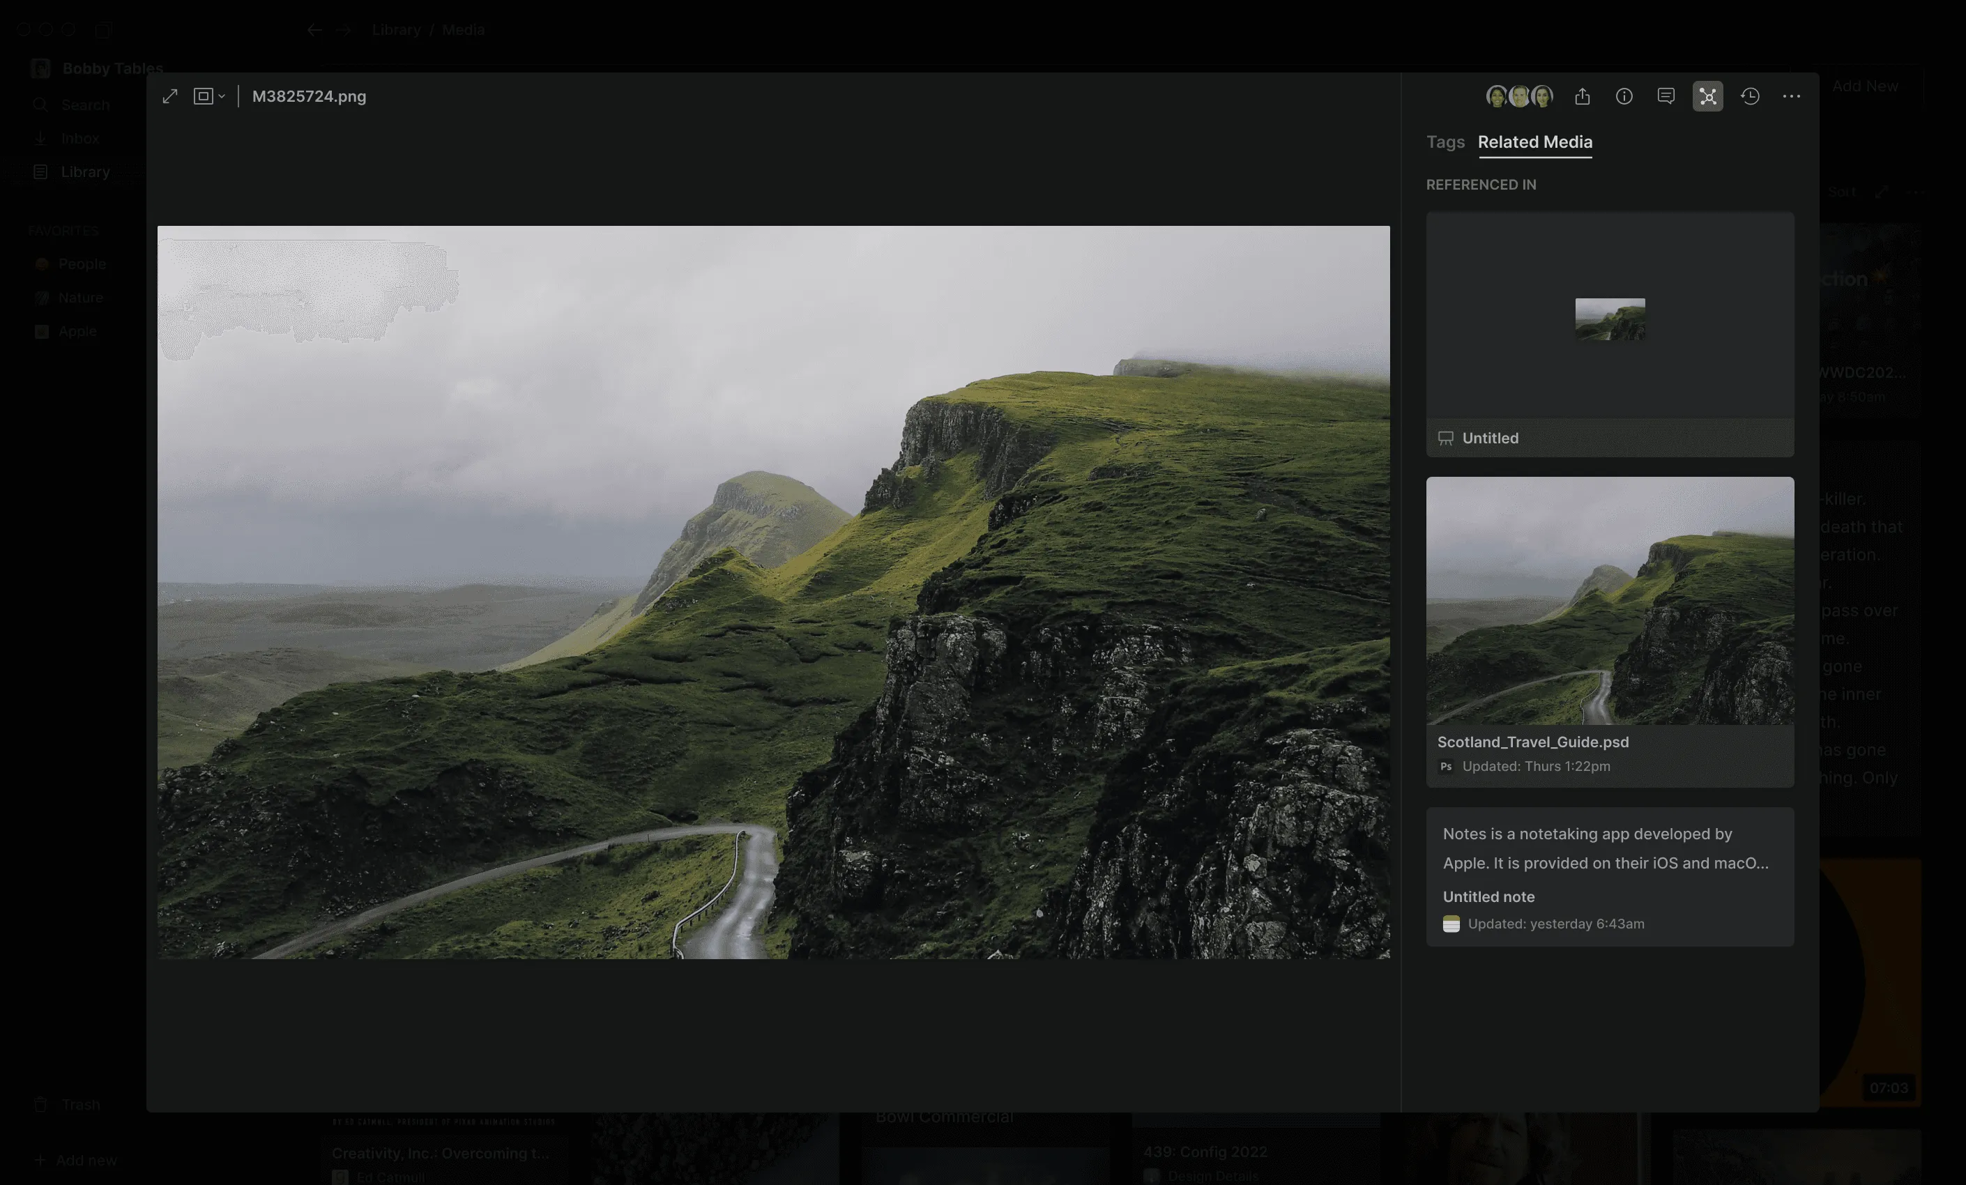The width and height of the screenshot is (1966, 1185).
Task: Switch to the Tags tab
Action: [x=1445, y=142]
